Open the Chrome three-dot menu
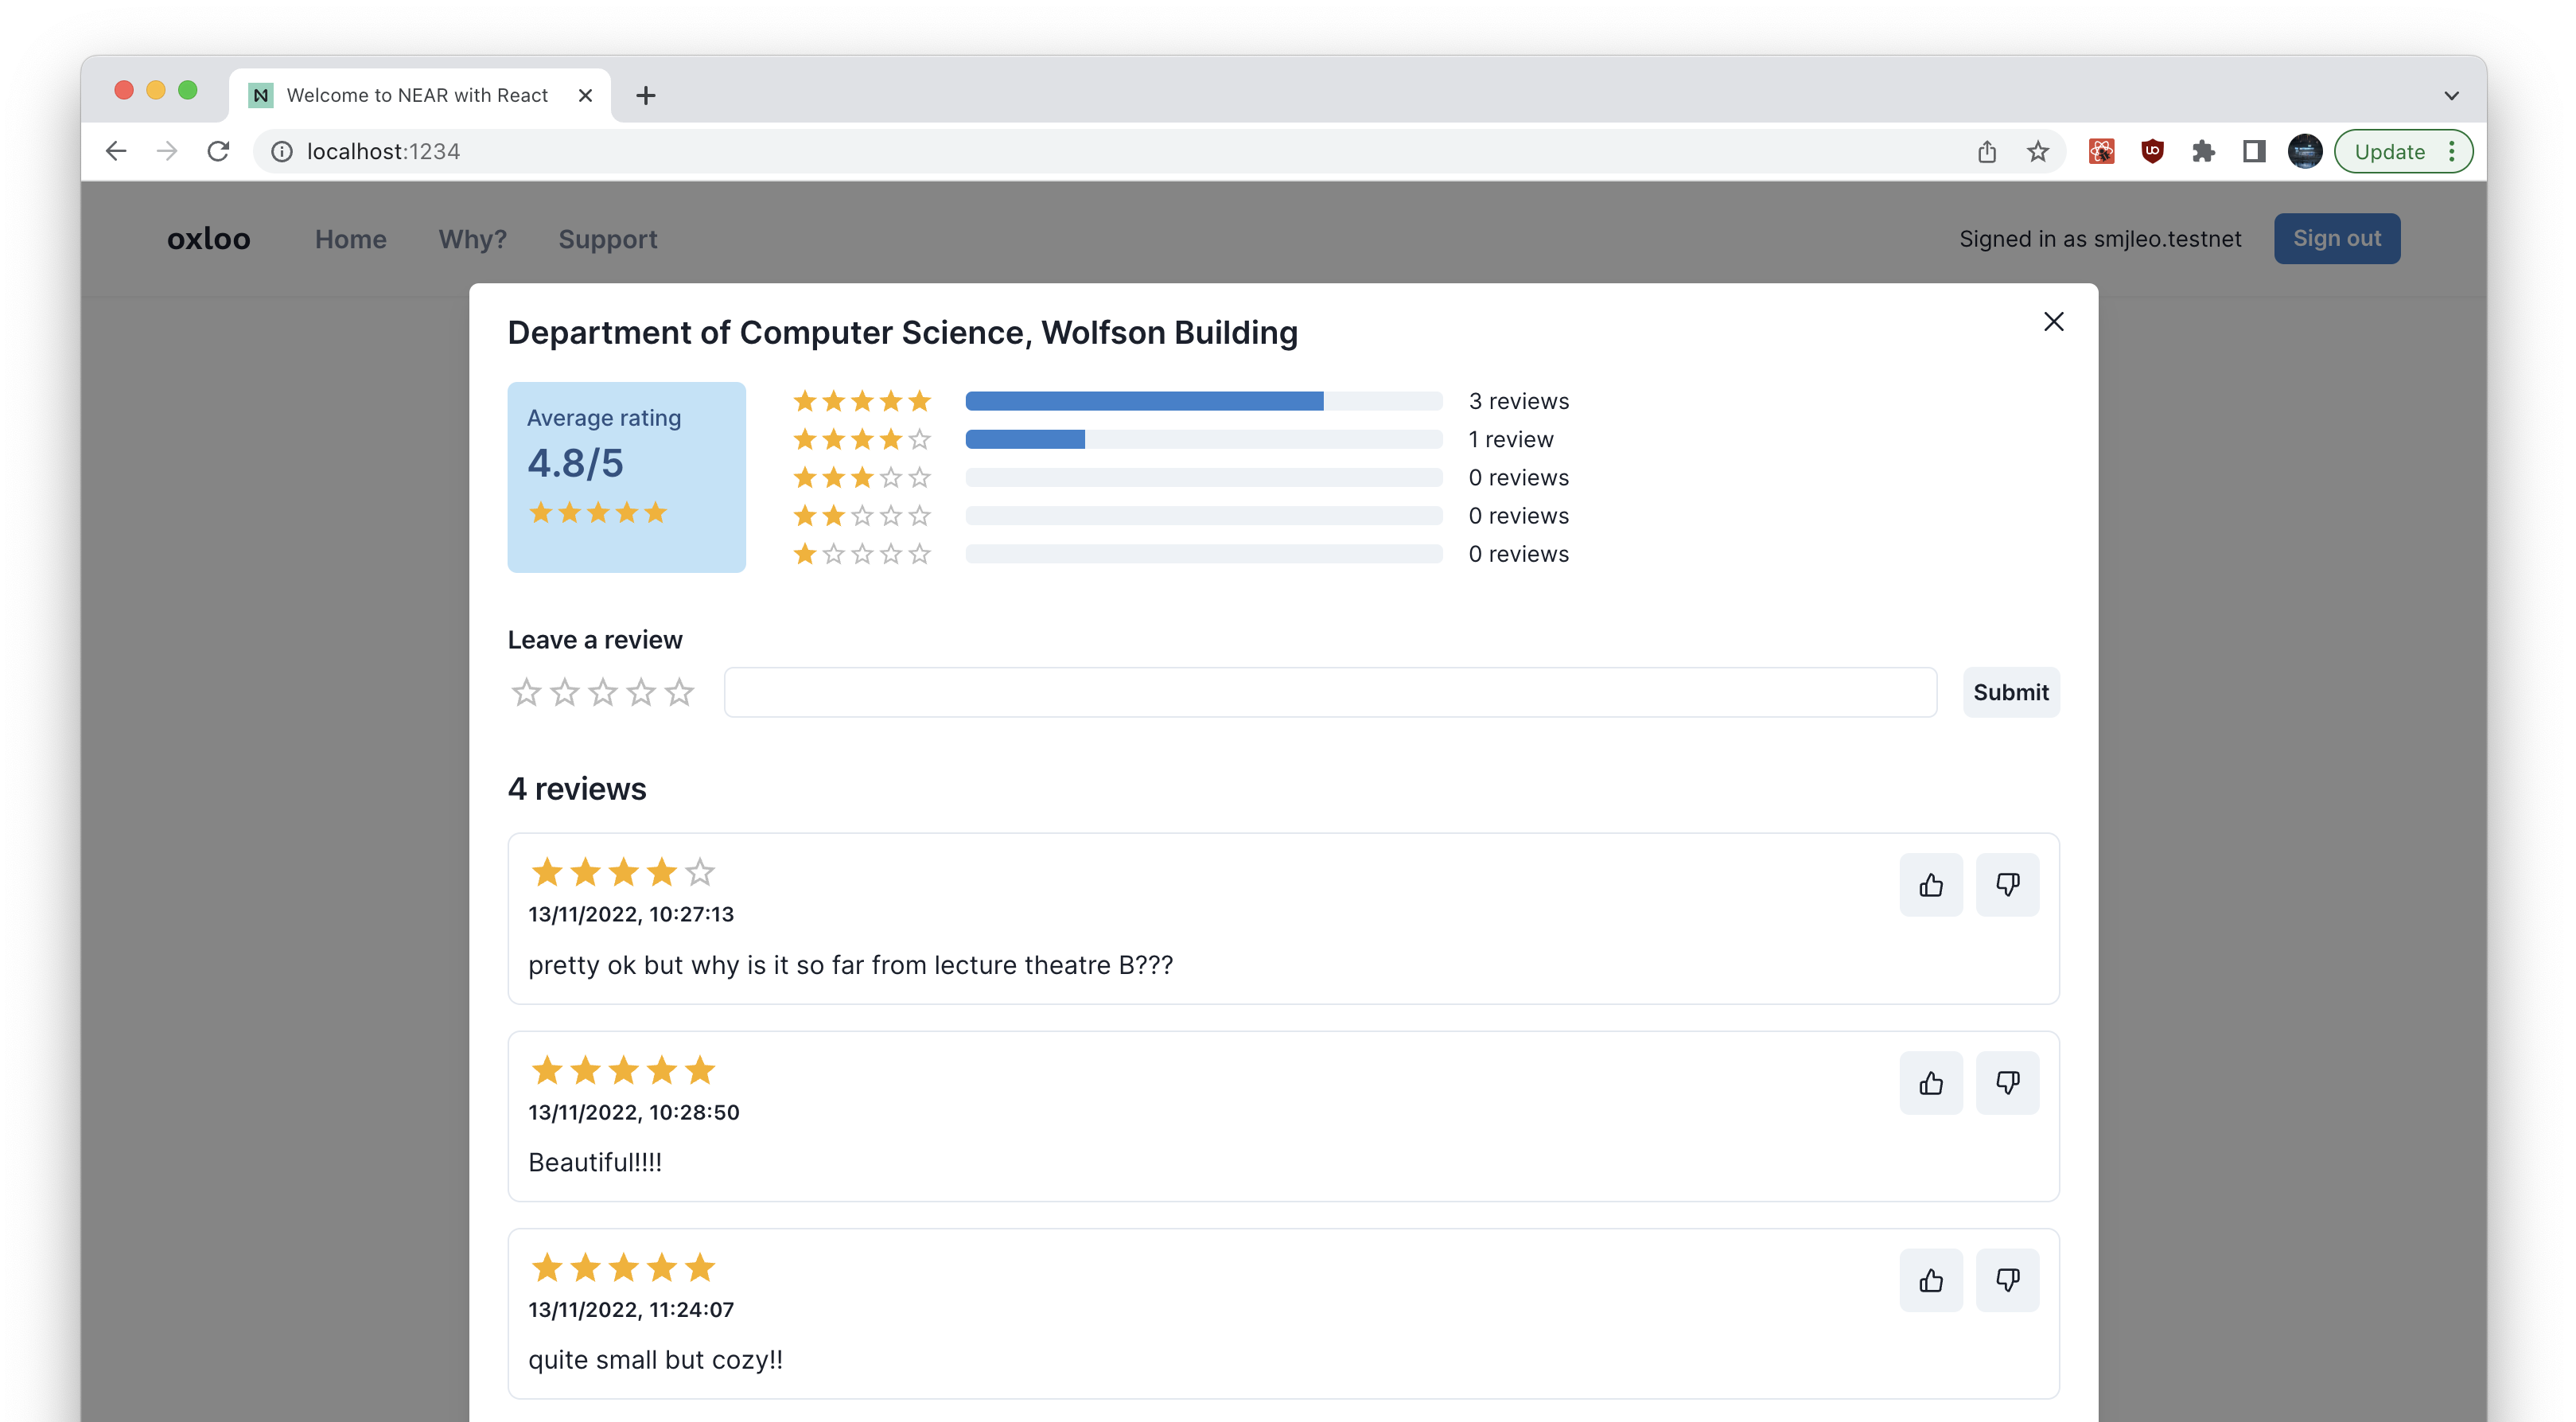 [2451, 152]
